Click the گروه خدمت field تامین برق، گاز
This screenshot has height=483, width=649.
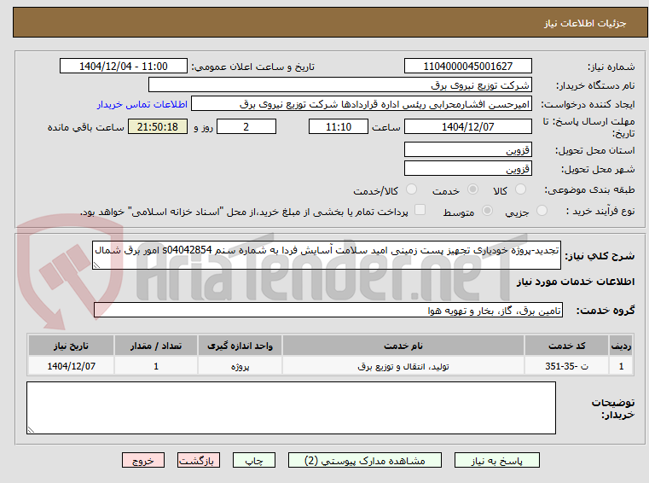coord(327,310)
